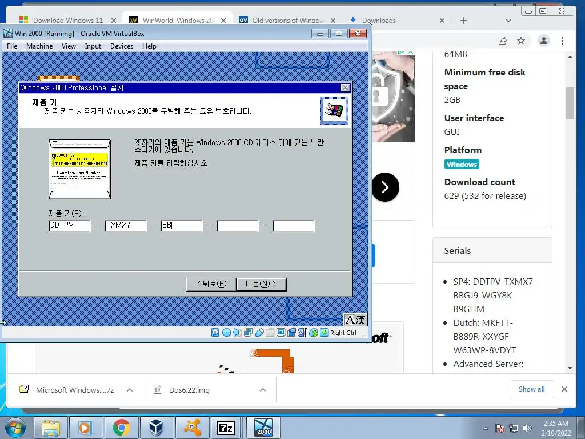This screenshot has width=585, height=439.
Task: Open Chrome three-dot menu
Action: (562, 41)
